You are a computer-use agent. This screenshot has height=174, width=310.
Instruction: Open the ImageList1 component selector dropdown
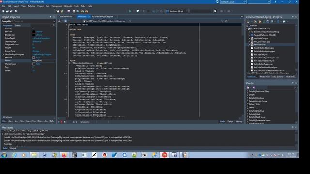click(54, 21)
